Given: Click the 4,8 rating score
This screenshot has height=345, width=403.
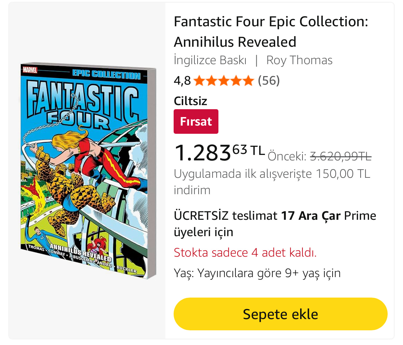Looking at the screenshot, I should pyautogui.click(x=182, y=81).
